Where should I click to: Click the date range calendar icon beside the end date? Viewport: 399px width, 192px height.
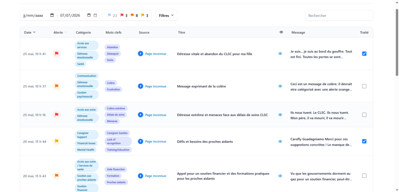click(x=95, y=15)
